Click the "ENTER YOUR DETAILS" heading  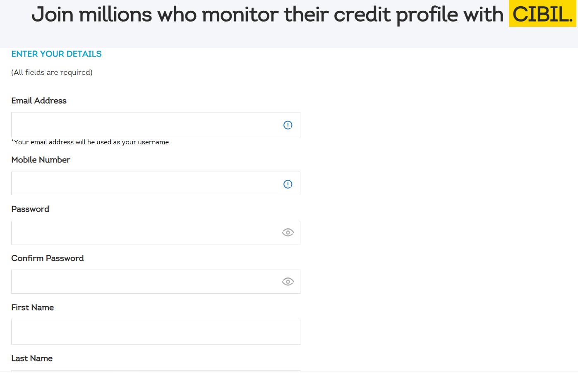coord(56,54)
